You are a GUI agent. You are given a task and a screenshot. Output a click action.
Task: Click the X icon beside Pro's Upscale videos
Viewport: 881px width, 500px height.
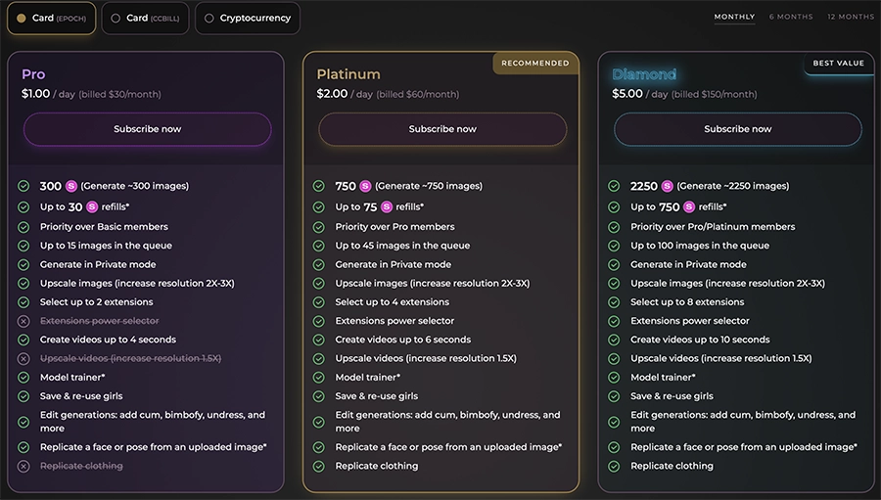23,358
